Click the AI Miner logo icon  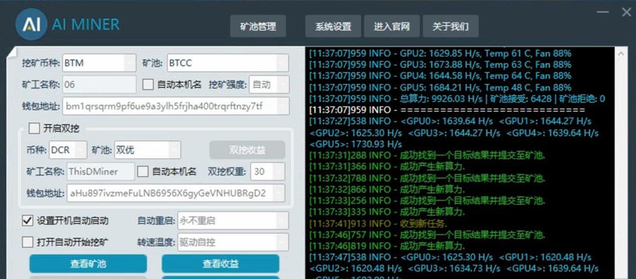pos(31,24)
